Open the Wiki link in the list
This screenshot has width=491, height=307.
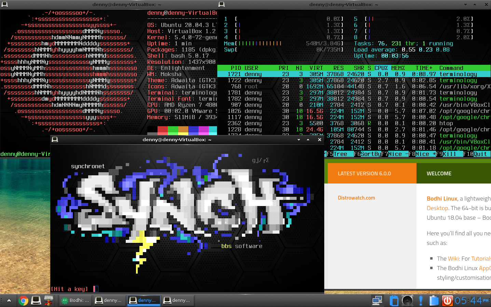[453, 259]
